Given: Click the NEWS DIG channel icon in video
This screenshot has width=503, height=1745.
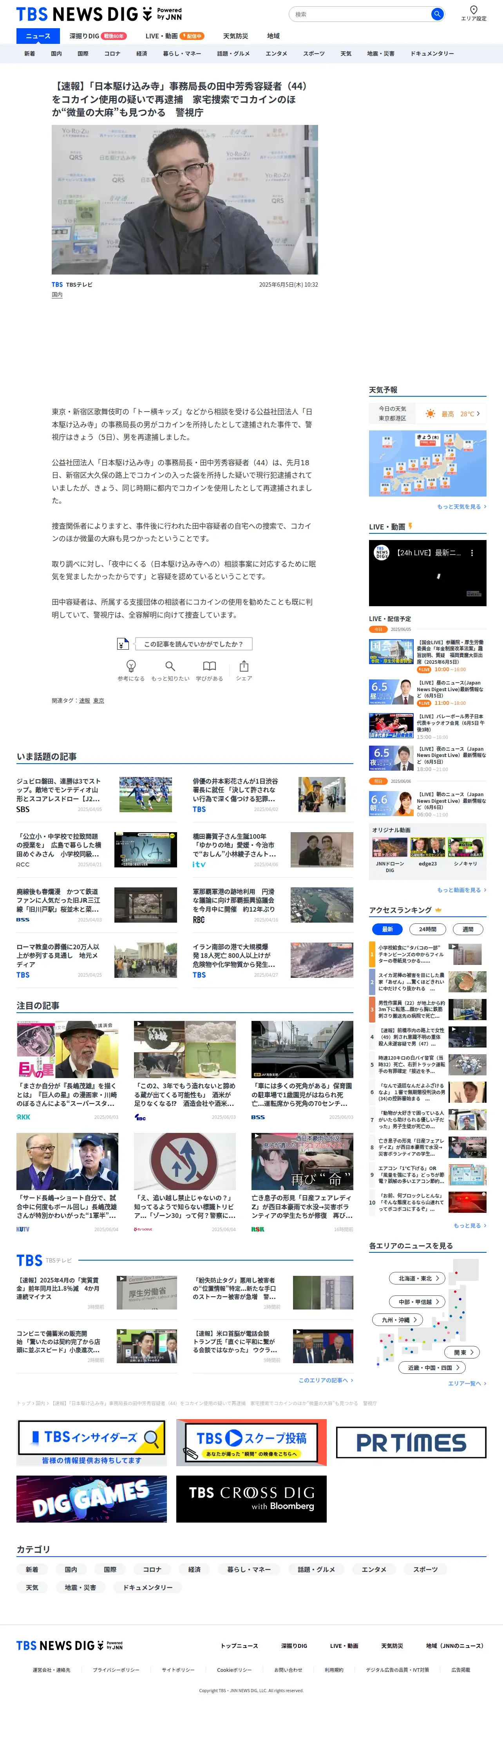Looking at the screenshot, I should point(382,553).
